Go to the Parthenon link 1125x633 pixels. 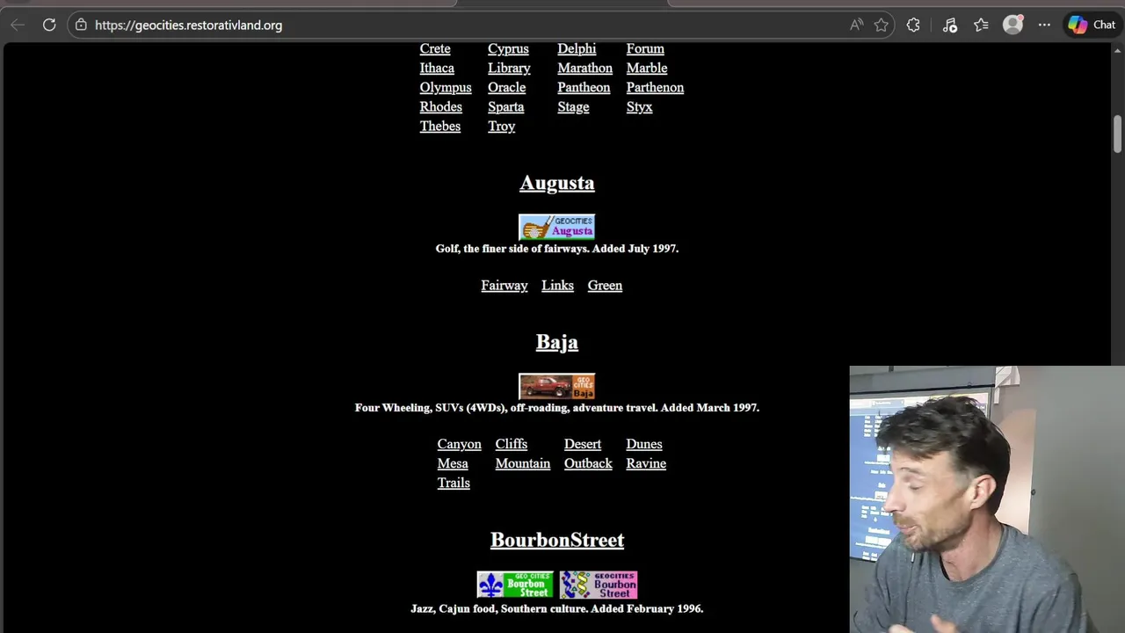point(655,87)
